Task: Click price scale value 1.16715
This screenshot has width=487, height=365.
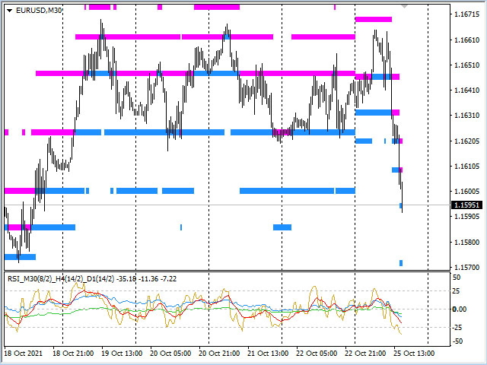Action: [x=466, y=14]
